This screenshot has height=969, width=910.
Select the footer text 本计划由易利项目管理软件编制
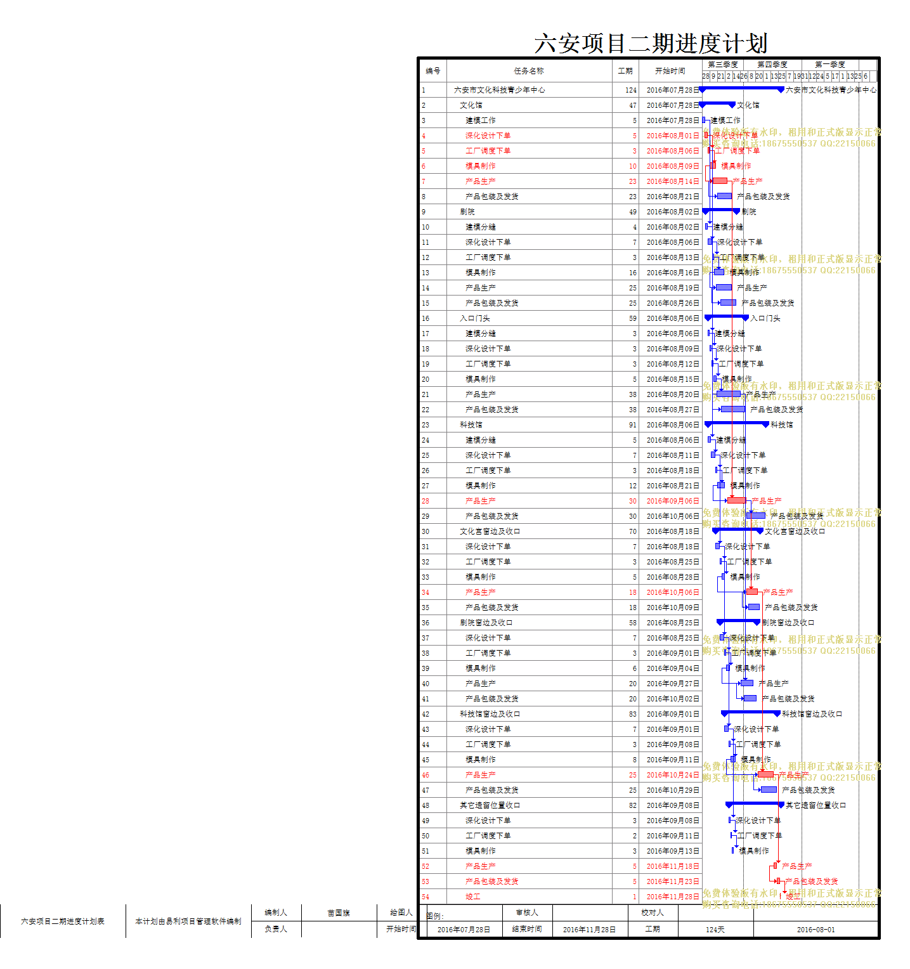188,921
